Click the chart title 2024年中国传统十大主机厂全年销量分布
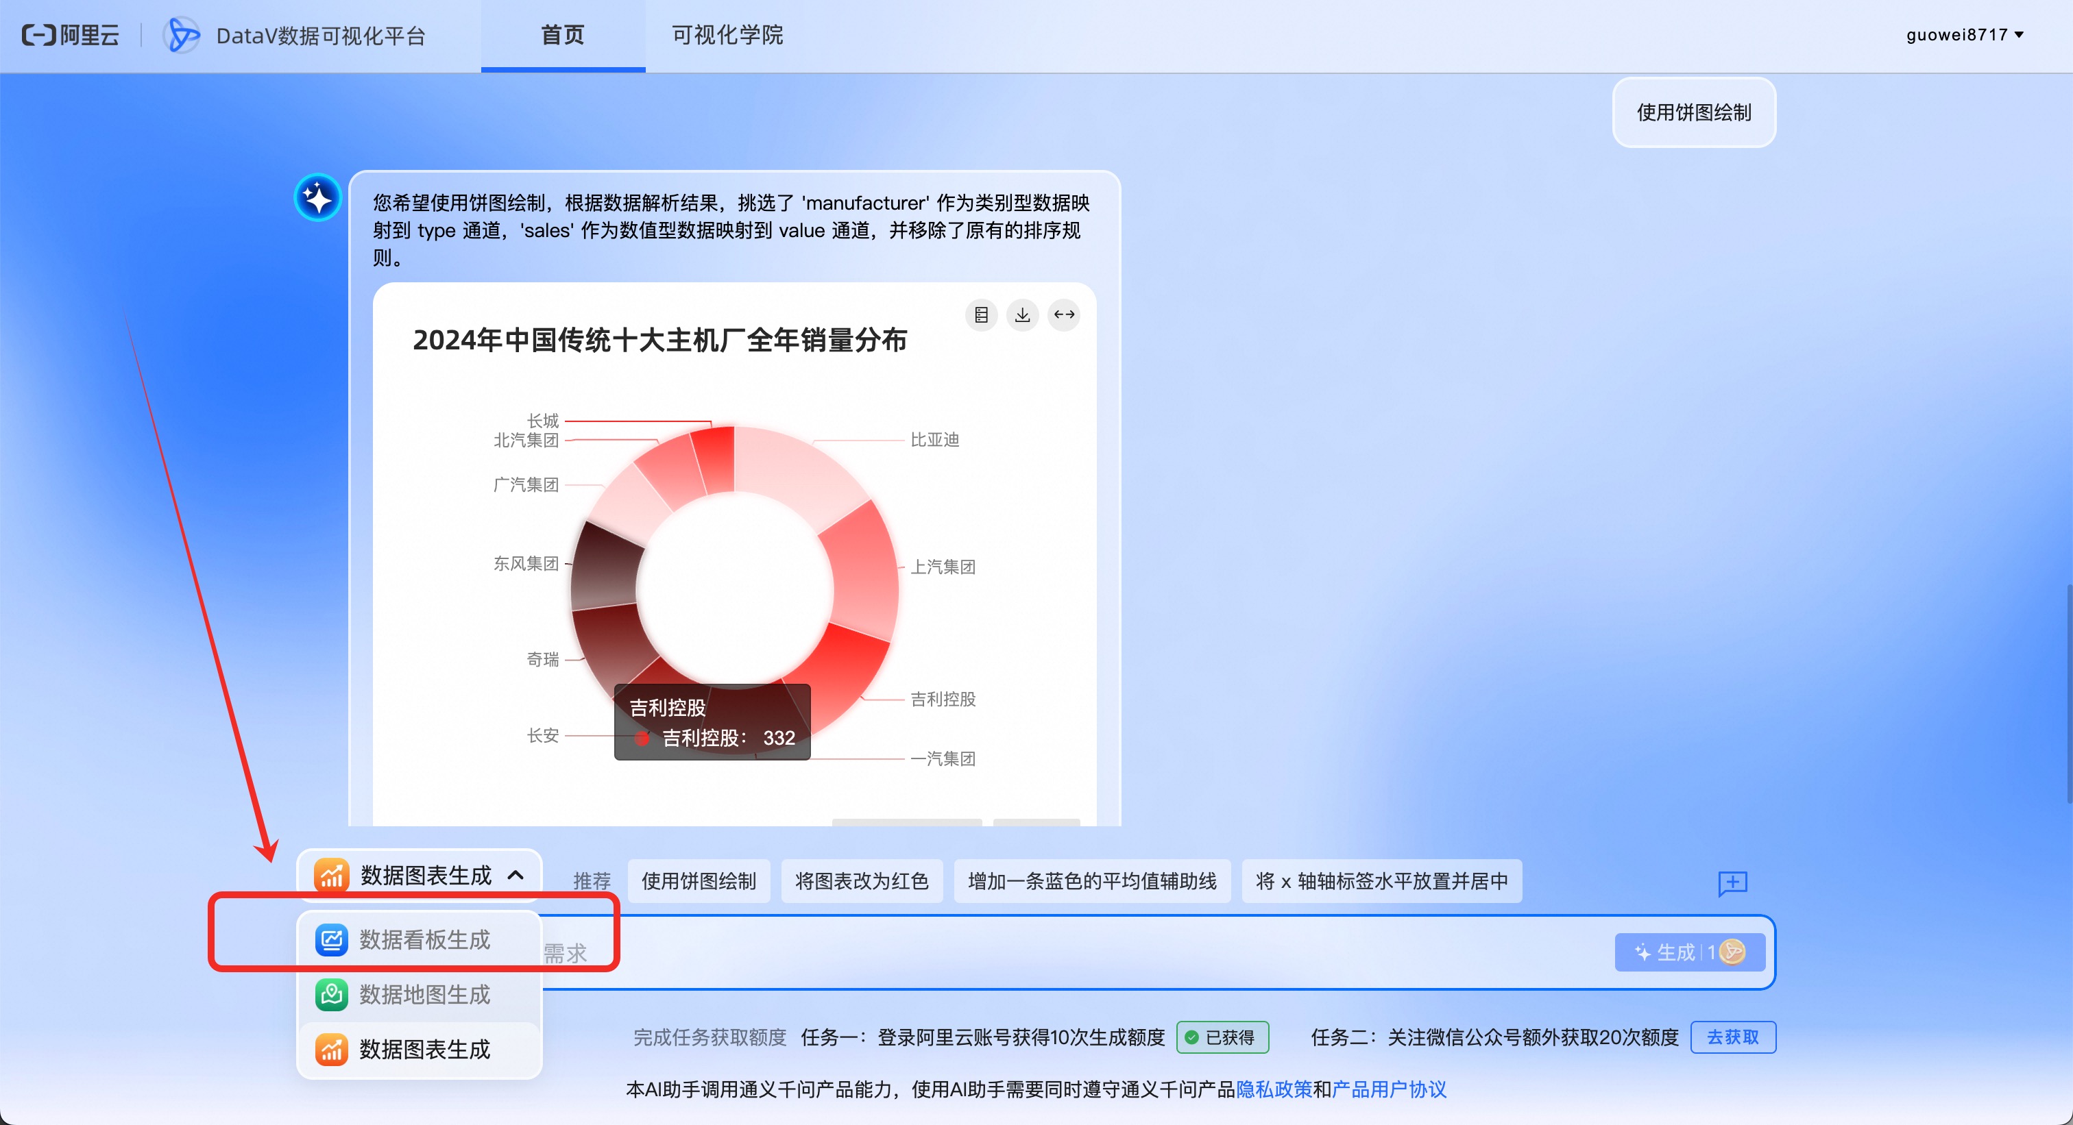This screenshot has width=2073, height=1125. click(660, 340)
